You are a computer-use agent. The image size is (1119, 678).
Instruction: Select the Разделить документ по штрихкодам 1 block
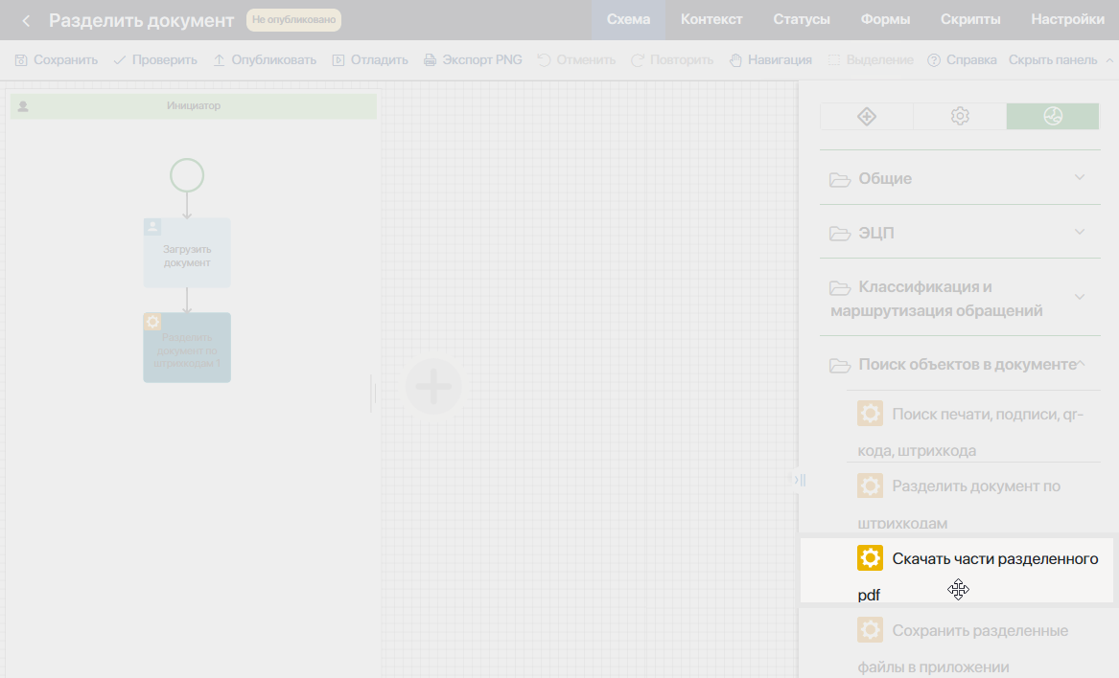tap(187, 348)
